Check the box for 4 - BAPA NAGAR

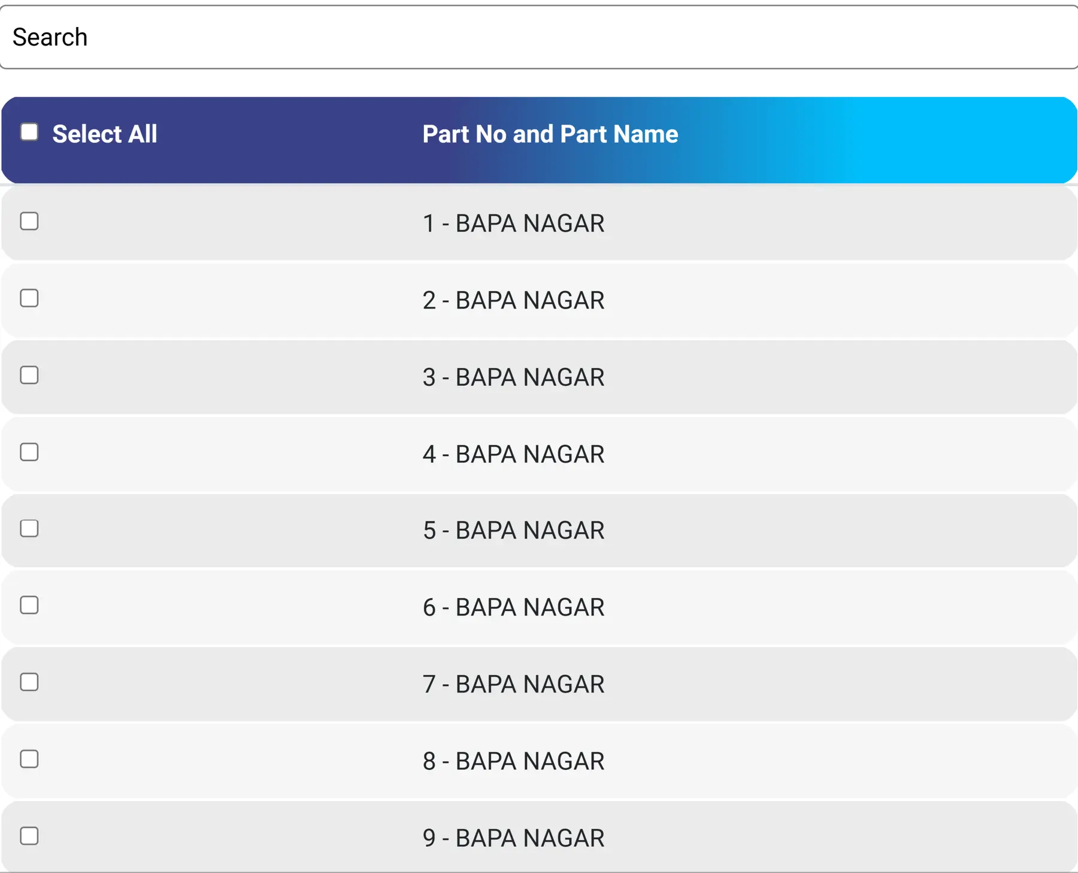point(29,452)
